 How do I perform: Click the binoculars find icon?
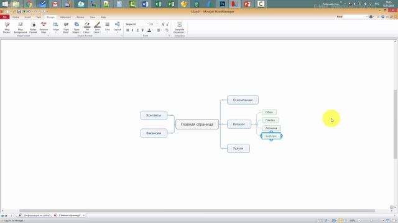click(371, 17)
